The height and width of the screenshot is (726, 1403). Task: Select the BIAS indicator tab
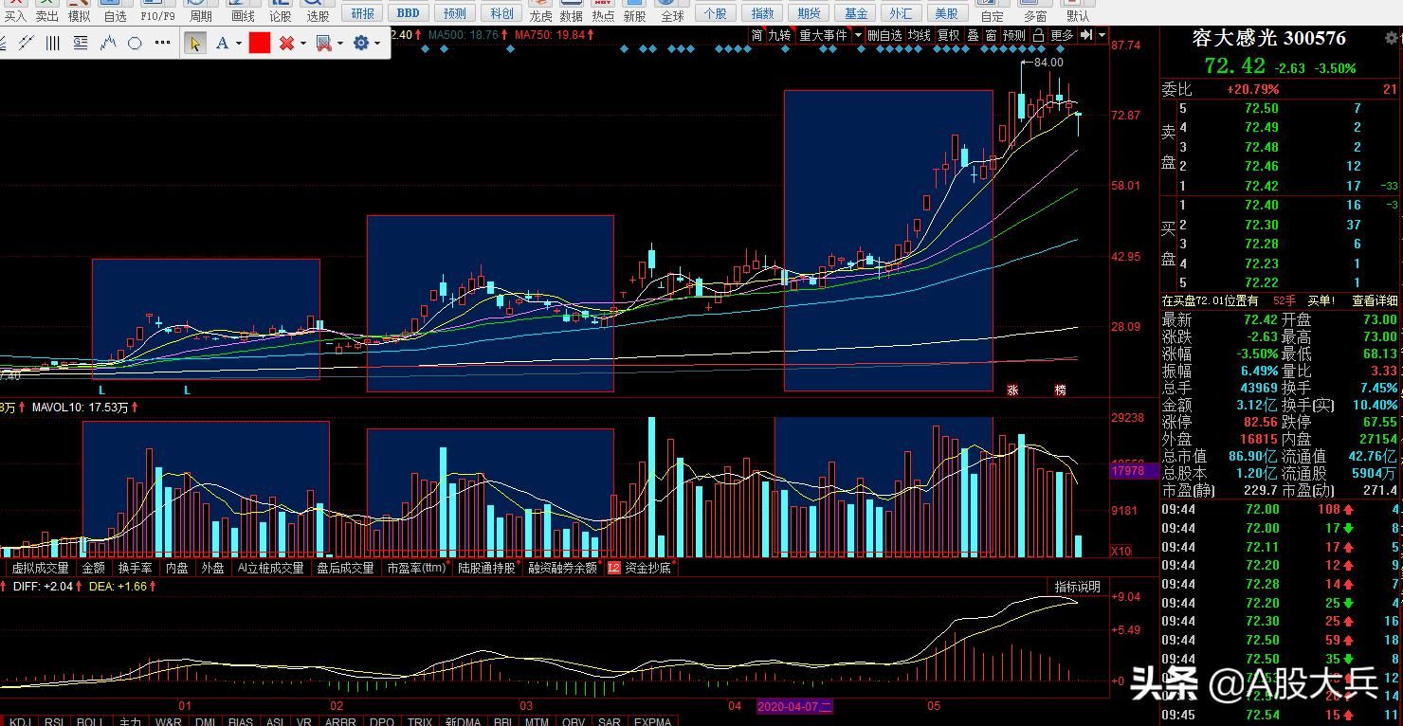[x=240, y=721]
